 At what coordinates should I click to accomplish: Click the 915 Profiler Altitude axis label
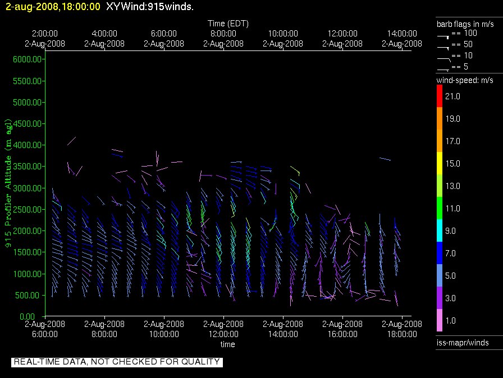pyautogui.click(x=9, y=182)
